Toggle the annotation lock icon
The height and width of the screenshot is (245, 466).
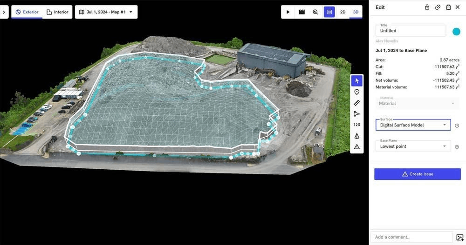click(x=427, y=7)
